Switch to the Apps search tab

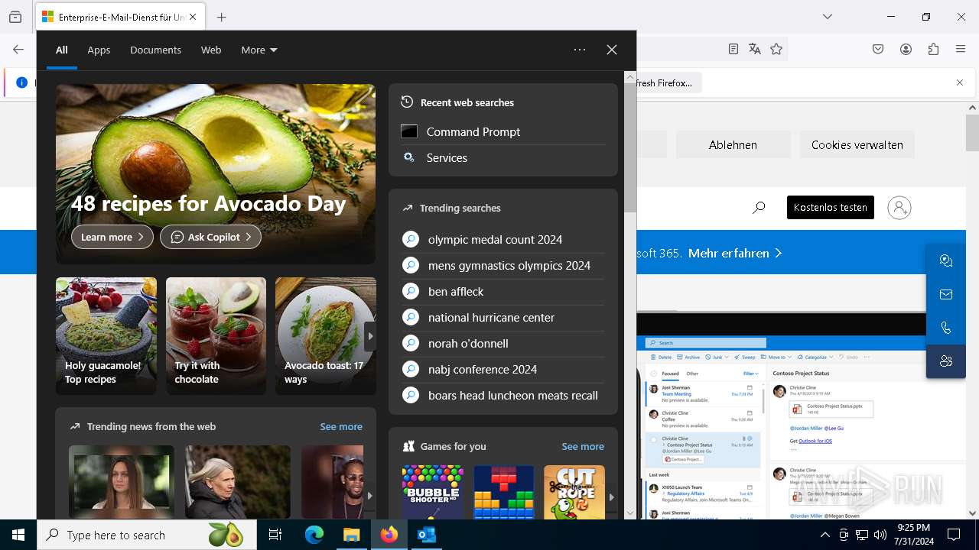coord(99,50)
